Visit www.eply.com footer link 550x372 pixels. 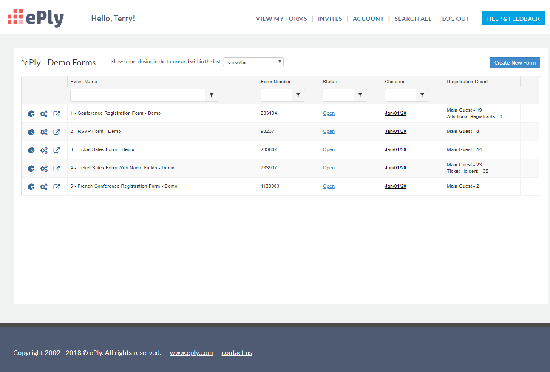(191, 353)
